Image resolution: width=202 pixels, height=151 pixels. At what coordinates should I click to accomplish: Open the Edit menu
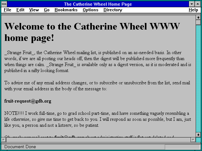click(x=20, y=10)
